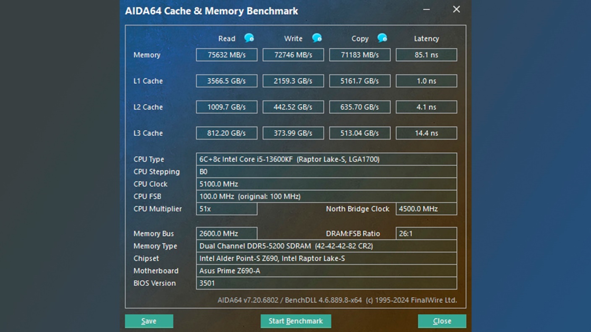Click the DRAM:FSB Ratio label
Screen dimensions: 591x332
pyautogui.click(x=353, y=233)
